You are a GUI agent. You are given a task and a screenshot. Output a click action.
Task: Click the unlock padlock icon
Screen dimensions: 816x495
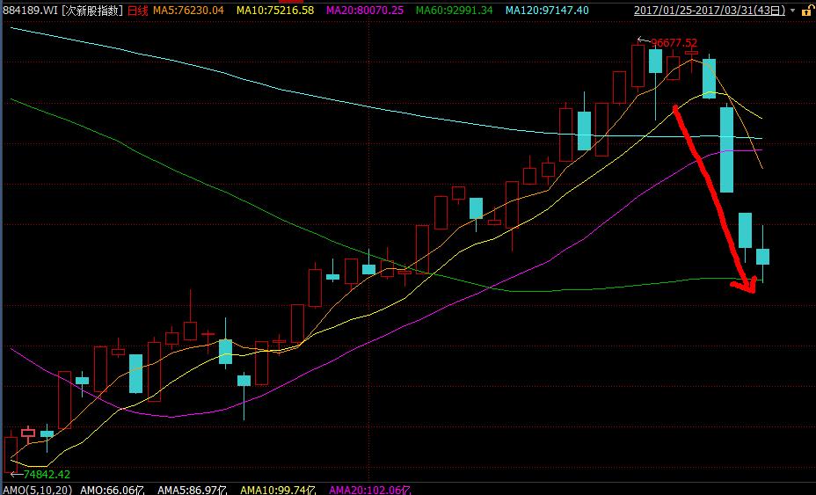(807, 10)
